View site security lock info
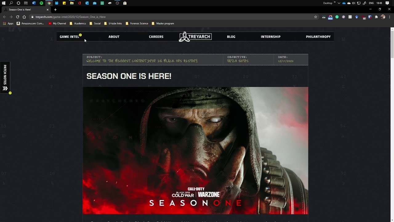394x222 pixels. point(32,17)
